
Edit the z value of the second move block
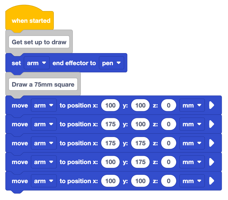click(169, 124)
